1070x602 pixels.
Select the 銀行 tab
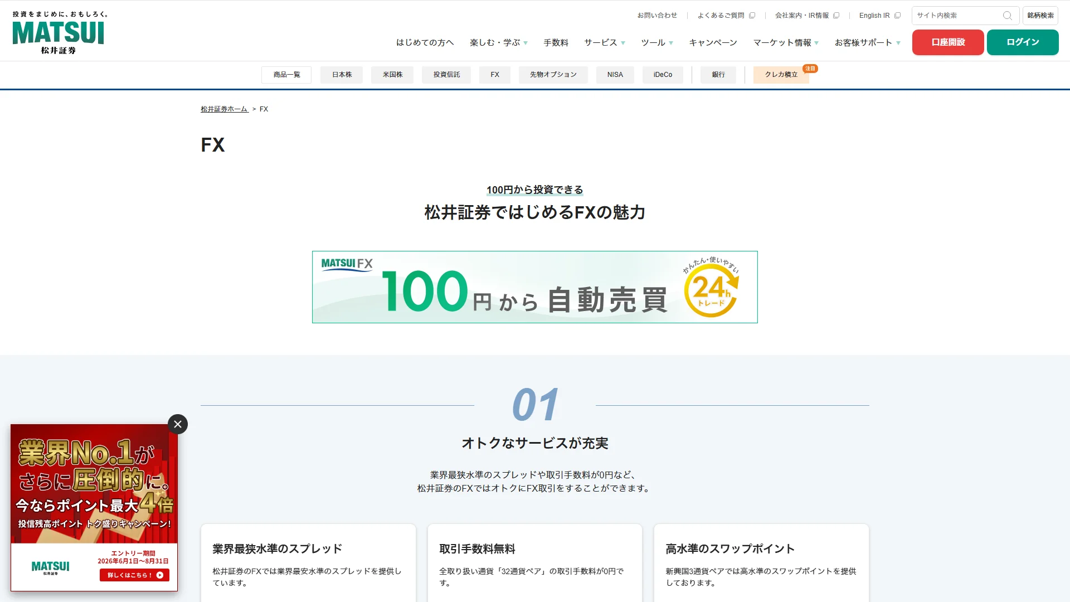(x=718, y=75)
